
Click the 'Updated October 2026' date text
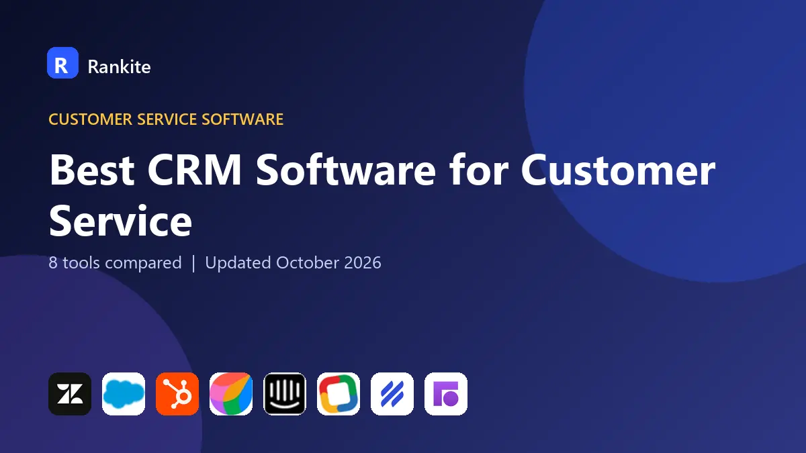pos(294,262)
